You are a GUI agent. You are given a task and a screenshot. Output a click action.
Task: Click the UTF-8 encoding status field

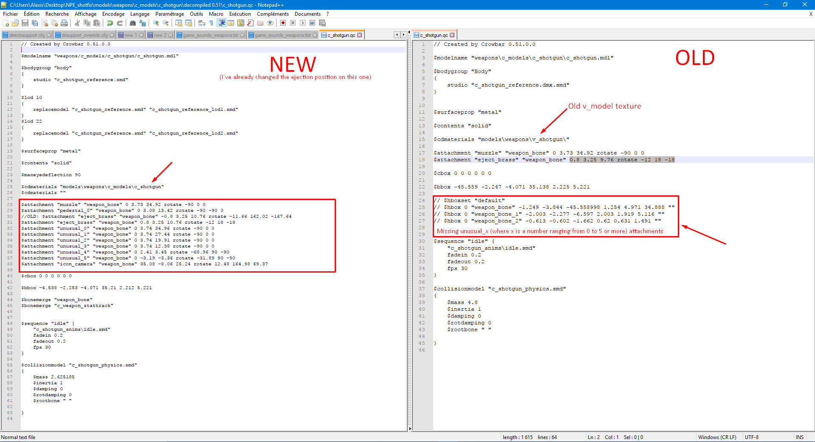pos(751,437)
